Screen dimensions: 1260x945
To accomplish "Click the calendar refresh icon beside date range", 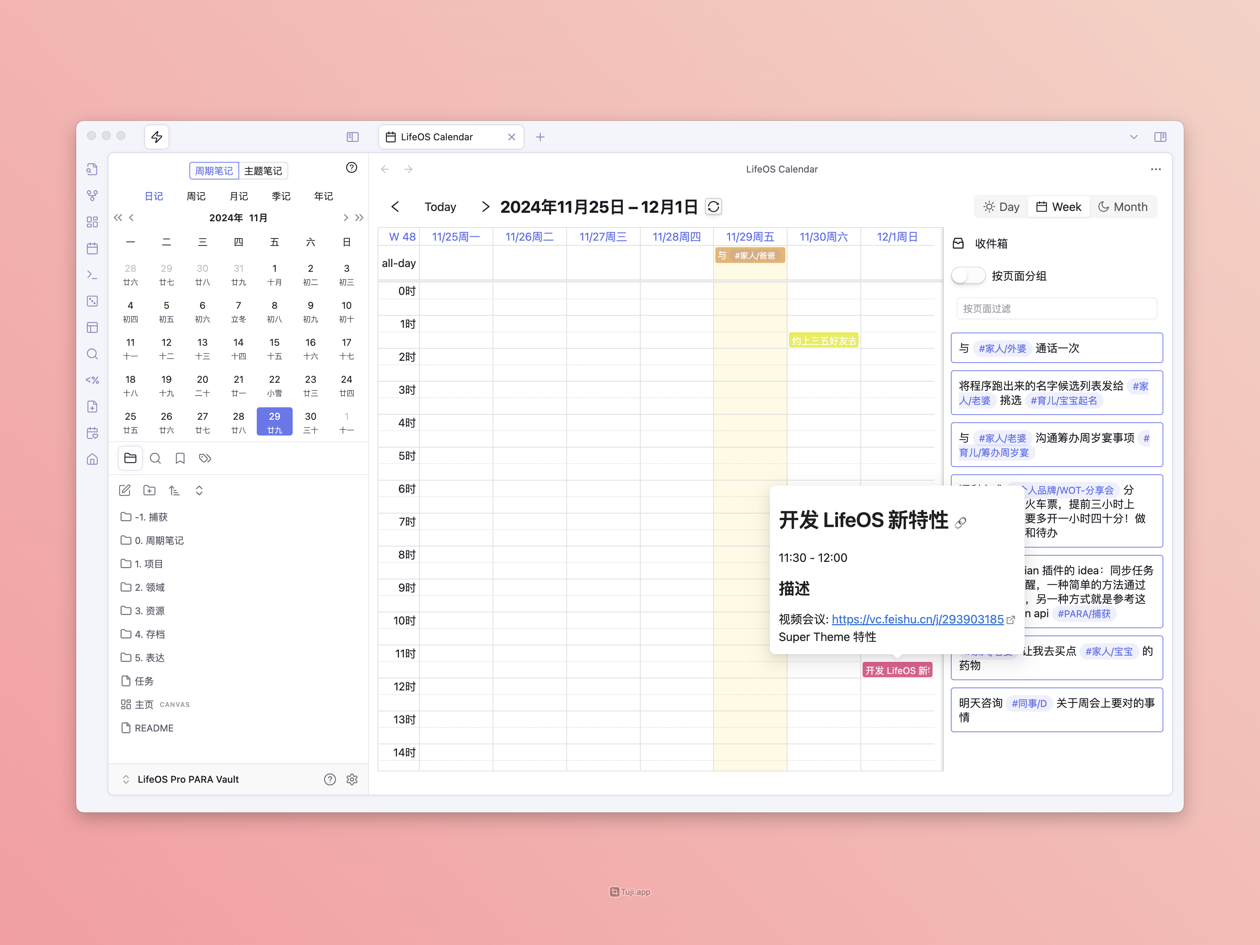I will [713, 207].
